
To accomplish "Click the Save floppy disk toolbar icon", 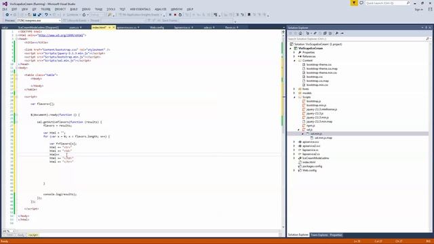I will click(35, 15).
